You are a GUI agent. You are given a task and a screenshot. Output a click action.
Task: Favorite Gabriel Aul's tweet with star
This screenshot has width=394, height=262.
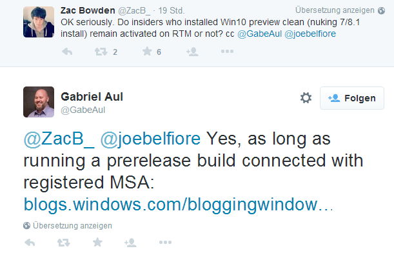click(x=97, y=243)
